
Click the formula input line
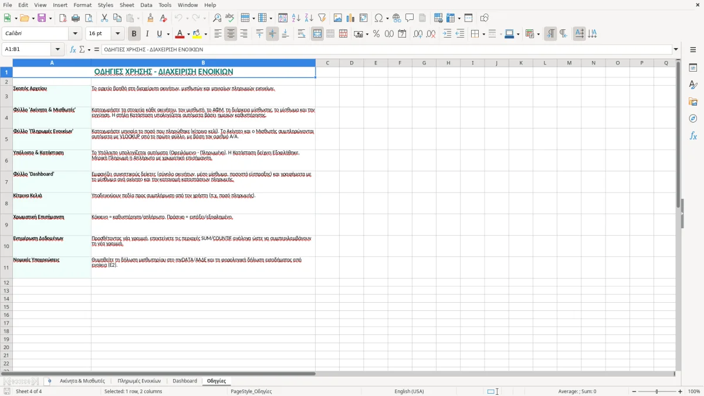pyautogui.click(x=387, y=50)
